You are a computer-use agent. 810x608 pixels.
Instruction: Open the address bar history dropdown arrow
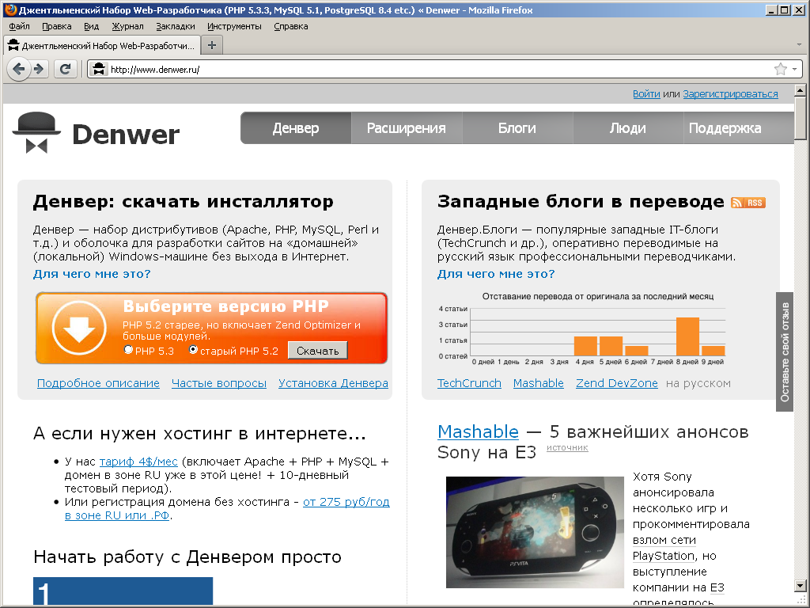pos(794,70)
